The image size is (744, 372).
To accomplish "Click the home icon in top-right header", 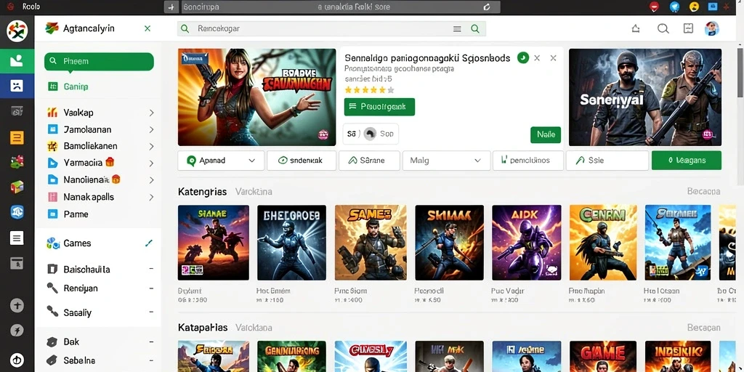I will point(636,28).
